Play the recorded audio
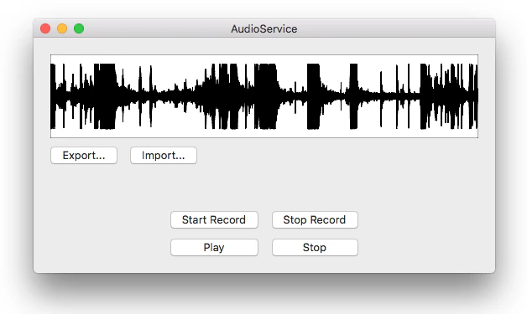This screenshot has height=314, width=527. click(x=214, y=247)
